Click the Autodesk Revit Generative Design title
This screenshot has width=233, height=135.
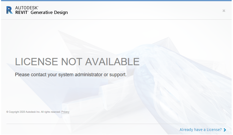(x=42, y=10)
